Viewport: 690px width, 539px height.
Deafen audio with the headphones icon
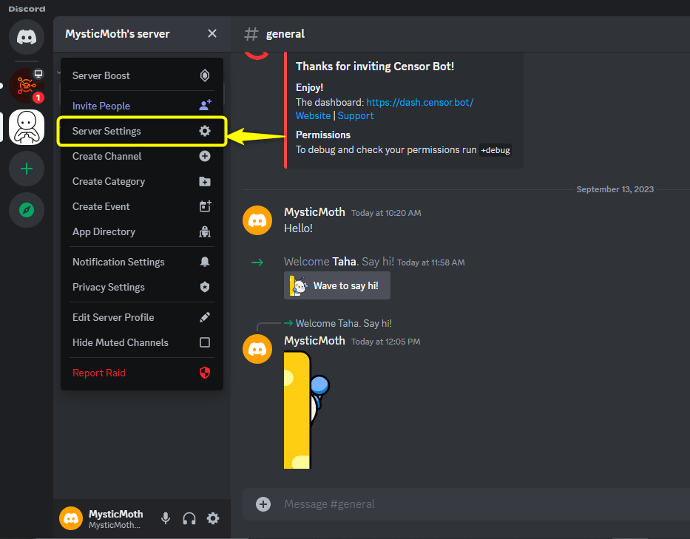click(x=189, y=518)
